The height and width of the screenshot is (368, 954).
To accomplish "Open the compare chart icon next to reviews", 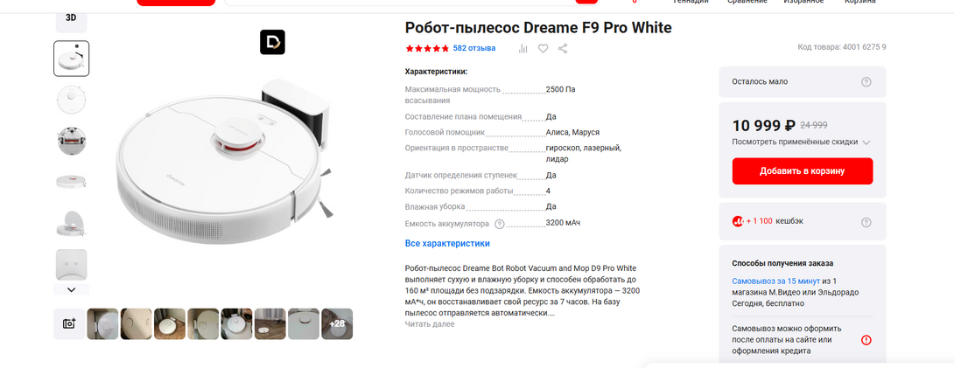I will coord(523,49).
